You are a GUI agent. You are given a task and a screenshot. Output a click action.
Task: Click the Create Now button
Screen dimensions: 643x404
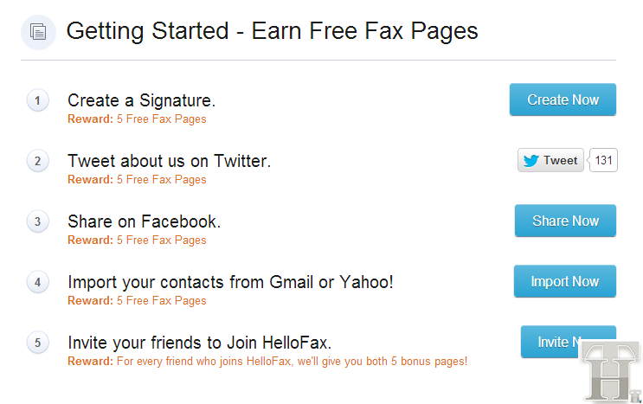tap(563, 99)
